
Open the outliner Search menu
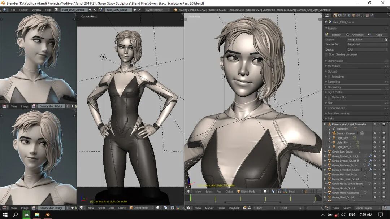click(x=347, y=208)
